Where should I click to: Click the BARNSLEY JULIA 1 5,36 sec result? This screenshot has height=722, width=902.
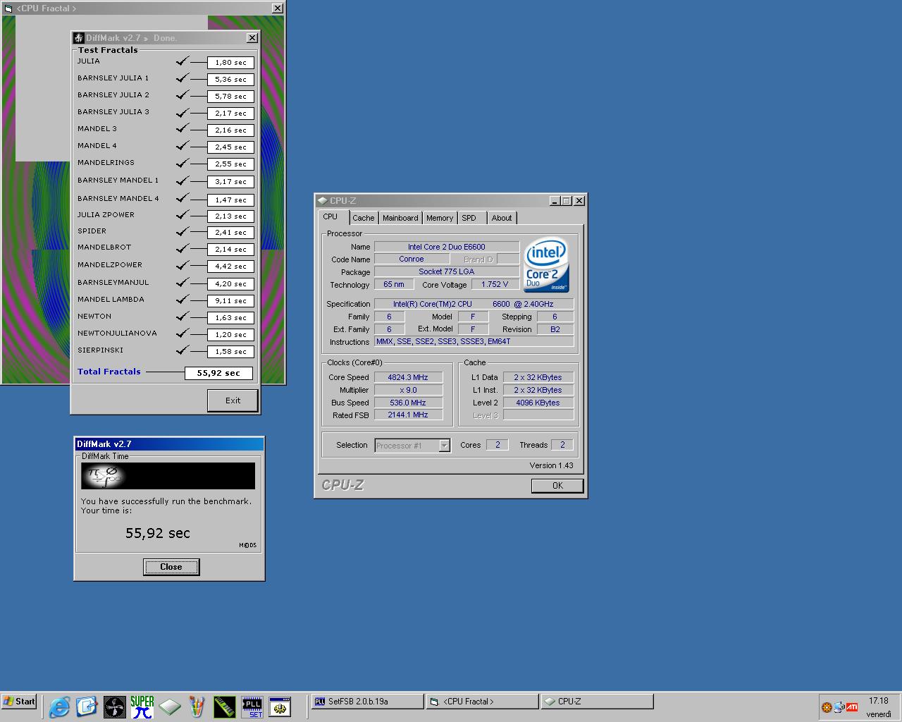pyautogui.click(x=230, y=80)
